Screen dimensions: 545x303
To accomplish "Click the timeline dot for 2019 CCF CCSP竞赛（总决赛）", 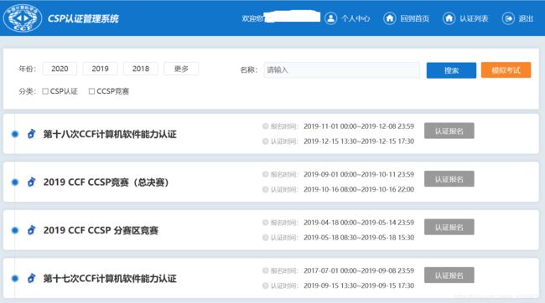I will [x=15, y=182].
